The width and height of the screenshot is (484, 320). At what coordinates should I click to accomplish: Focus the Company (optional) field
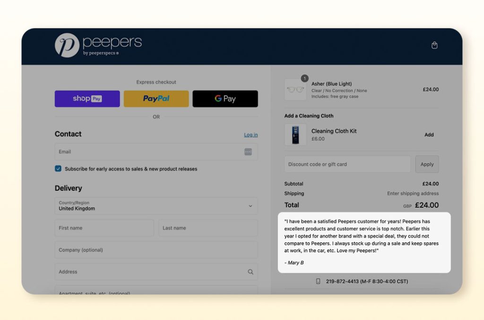tap(156, 250)
